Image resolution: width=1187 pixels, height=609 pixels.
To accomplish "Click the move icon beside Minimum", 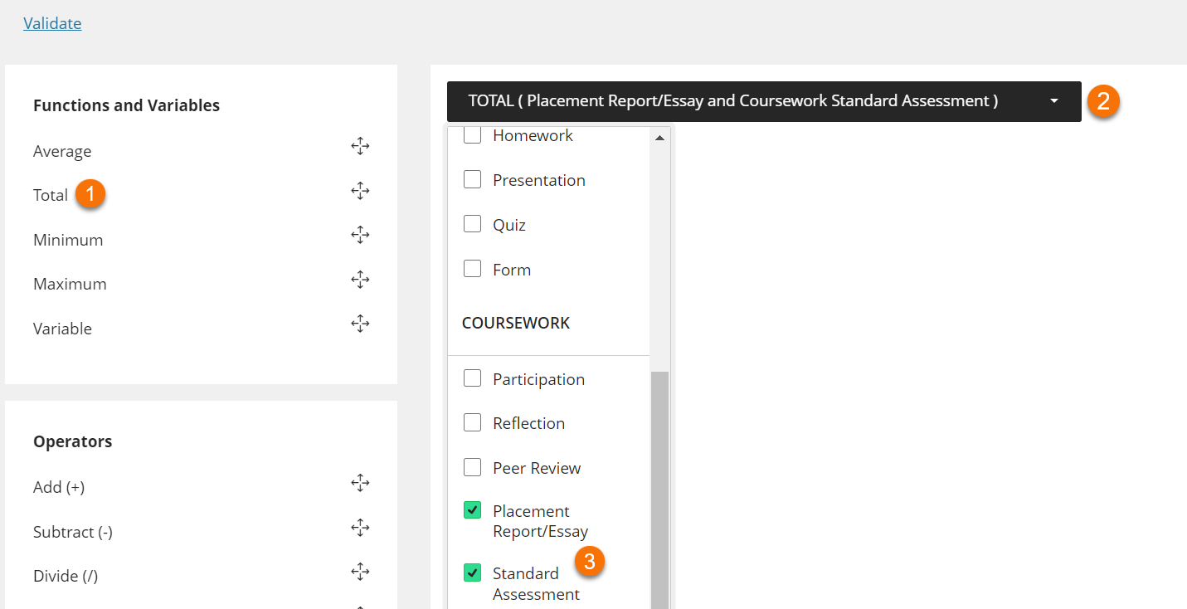I will tap(360, 235).
